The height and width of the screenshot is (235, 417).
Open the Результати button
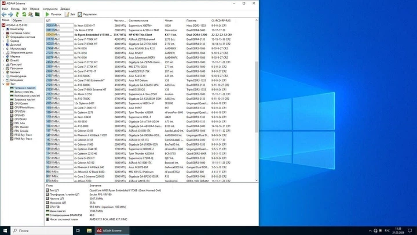click(87, 15)
